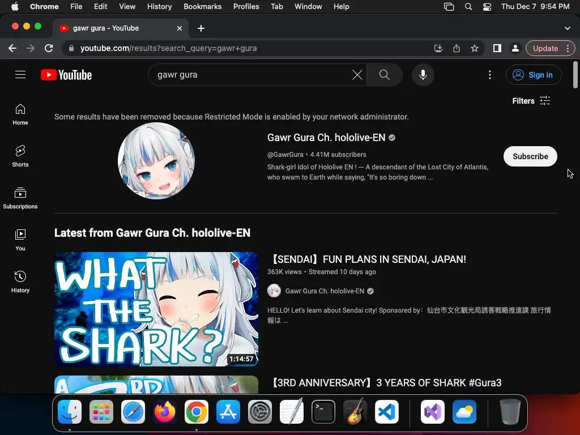Toggle Chrome side panel
Screen dimensions: 580x435
[497, 48]
